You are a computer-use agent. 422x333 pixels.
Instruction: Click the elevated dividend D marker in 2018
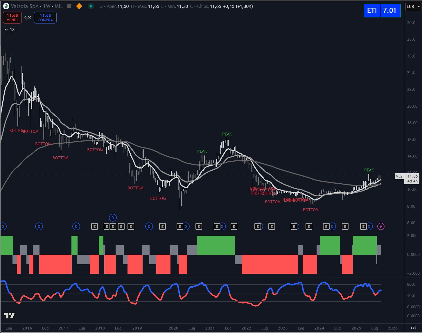pyautogui.click(x=113, y=218)
